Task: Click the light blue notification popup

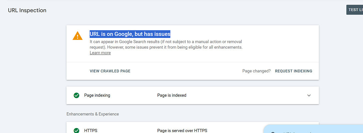Action: coord(313,130)
